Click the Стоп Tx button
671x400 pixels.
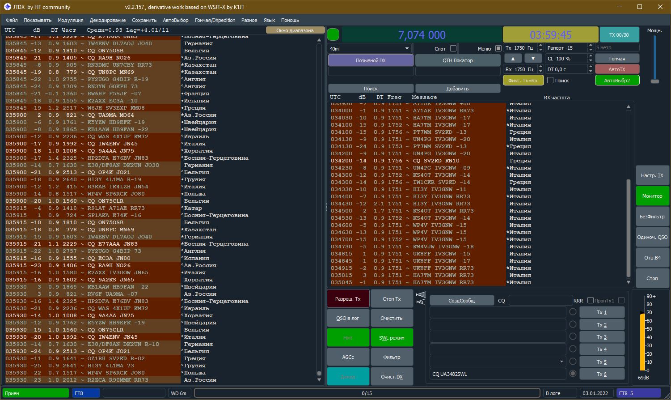392,299
